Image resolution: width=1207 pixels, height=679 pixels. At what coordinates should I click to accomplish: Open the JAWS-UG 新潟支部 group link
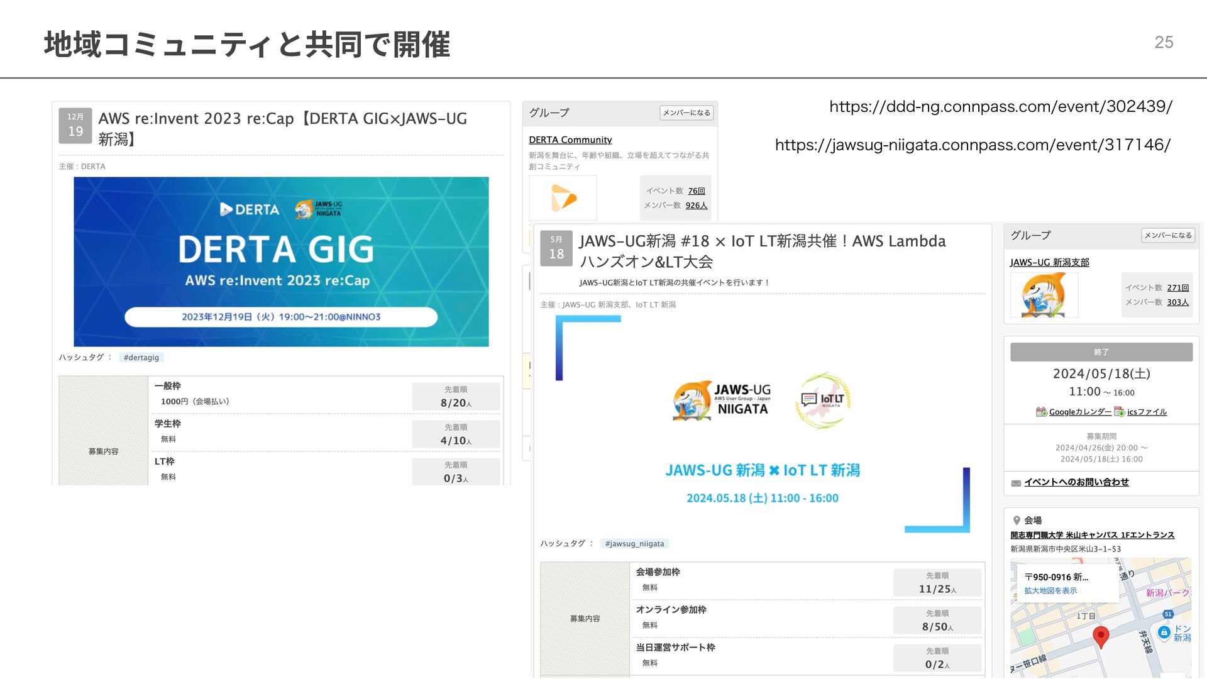click(1050, 262)
